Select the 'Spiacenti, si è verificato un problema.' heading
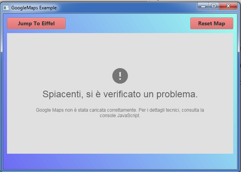 click(120, 94)
